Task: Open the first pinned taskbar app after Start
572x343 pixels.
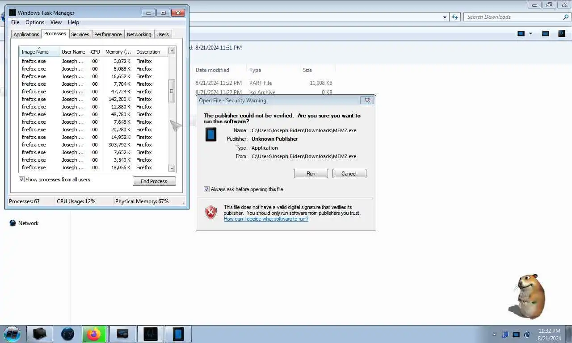Action: (x=40, y=334)
